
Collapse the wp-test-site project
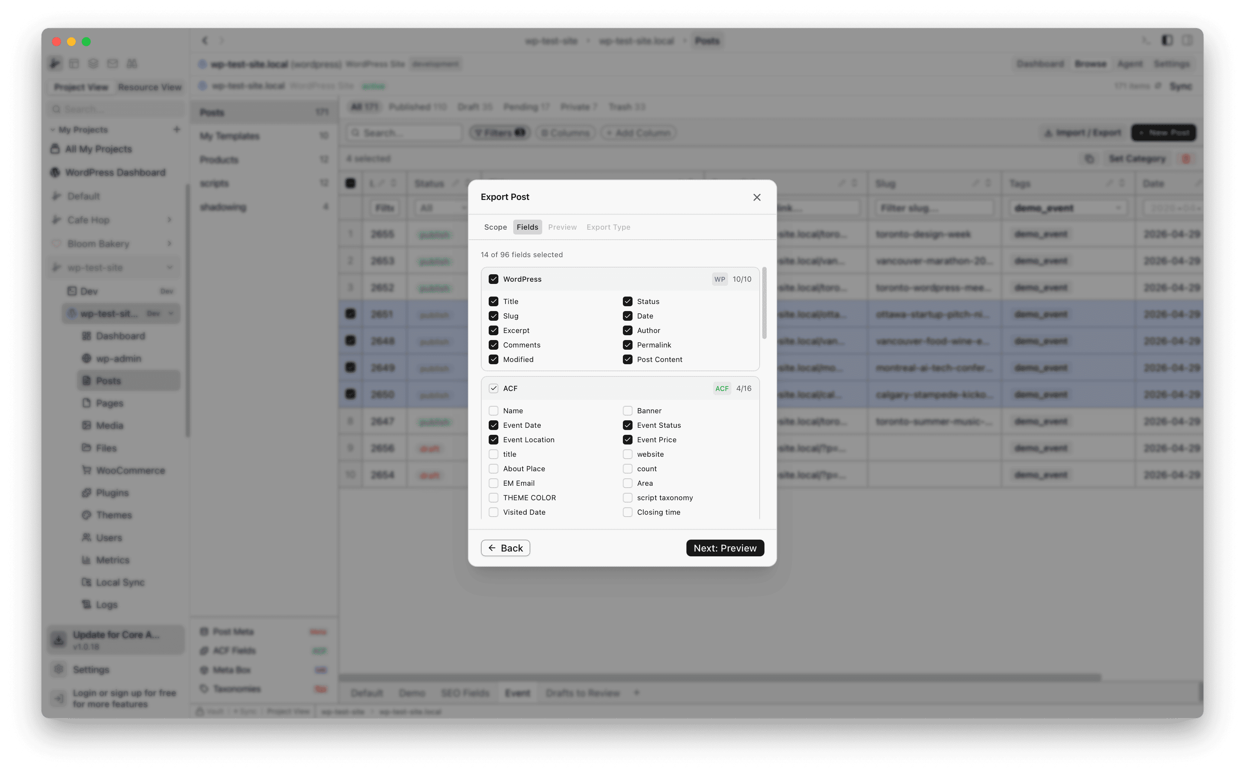[170, 267]
